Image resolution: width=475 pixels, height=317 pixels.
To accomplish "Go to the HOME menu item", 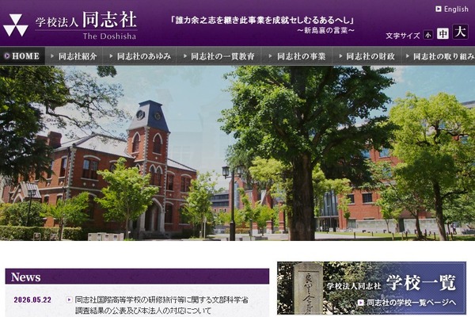I will click(x=23, y=56).
